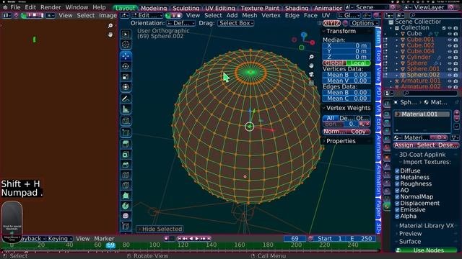The image size is (462, 259).
Task: Click the image editor pan hand icon
Action: (x=110, y=35)
